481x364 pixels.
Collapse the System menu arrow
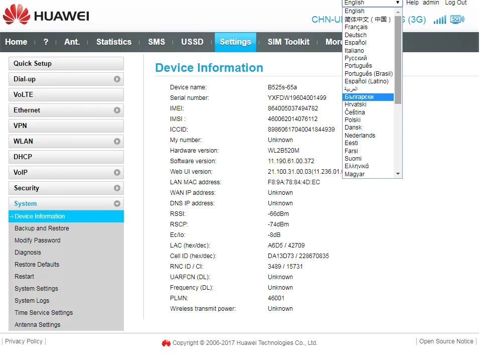(x=117, y=204)
